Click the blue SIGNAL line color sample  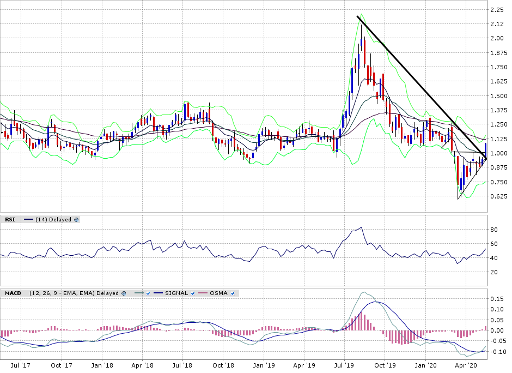pyautogui.click(x=159, y=293)
